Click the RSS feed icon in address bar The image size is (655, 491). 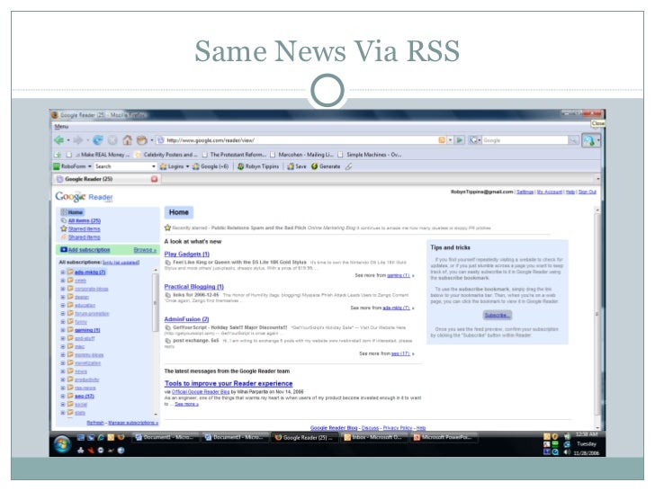[x=442, y=140]
